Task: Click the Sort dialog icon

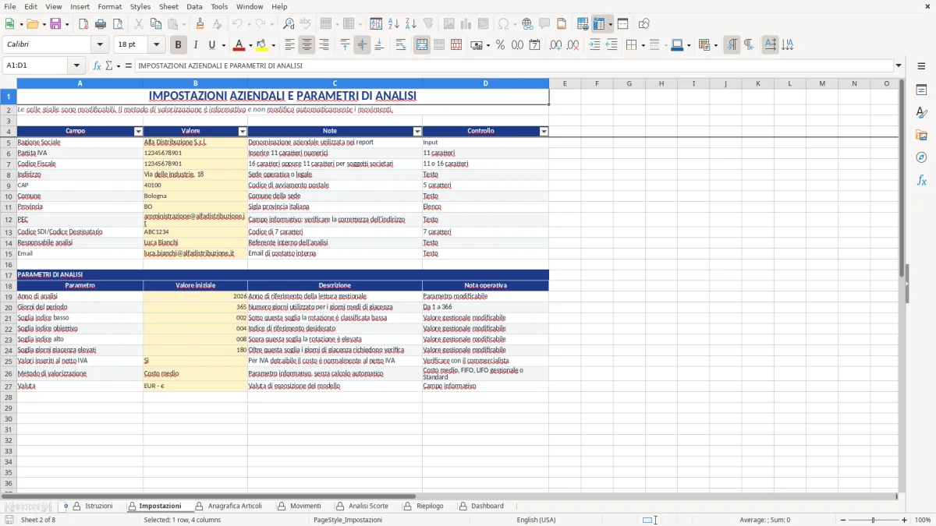Action: 377,24
